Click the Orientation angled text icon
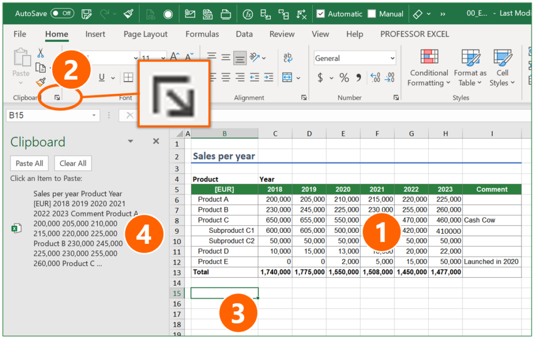The width and height of the screenshot is (534, 338). click(x=254, y=57)
